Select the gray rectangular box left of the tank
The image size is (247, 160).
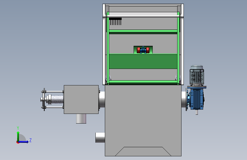click(81, 99)
